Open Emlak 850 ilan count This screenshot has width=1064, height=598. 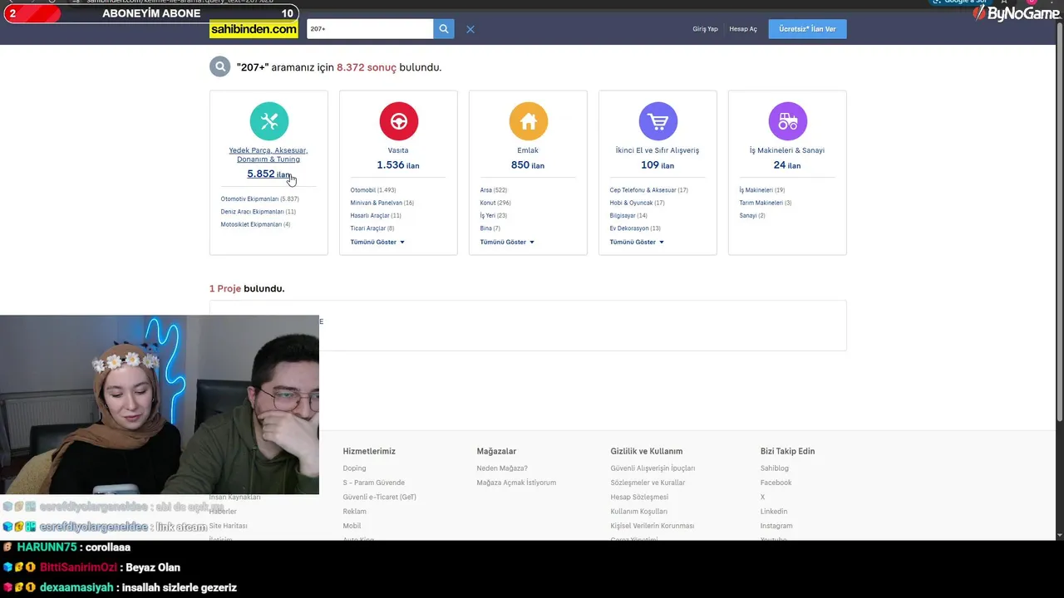tap(528, 165)
